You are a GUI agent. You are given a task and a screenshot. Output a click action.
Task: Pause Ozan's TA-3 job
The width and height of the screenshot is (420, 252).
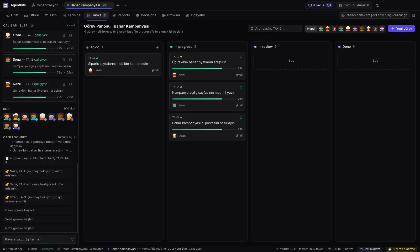click(x=64, y=35)
